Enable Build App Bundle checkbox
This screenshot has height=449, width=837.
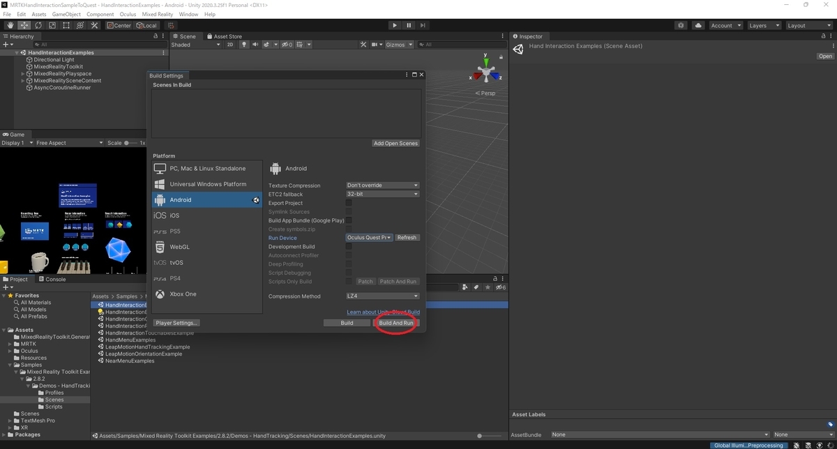(349, 220)
